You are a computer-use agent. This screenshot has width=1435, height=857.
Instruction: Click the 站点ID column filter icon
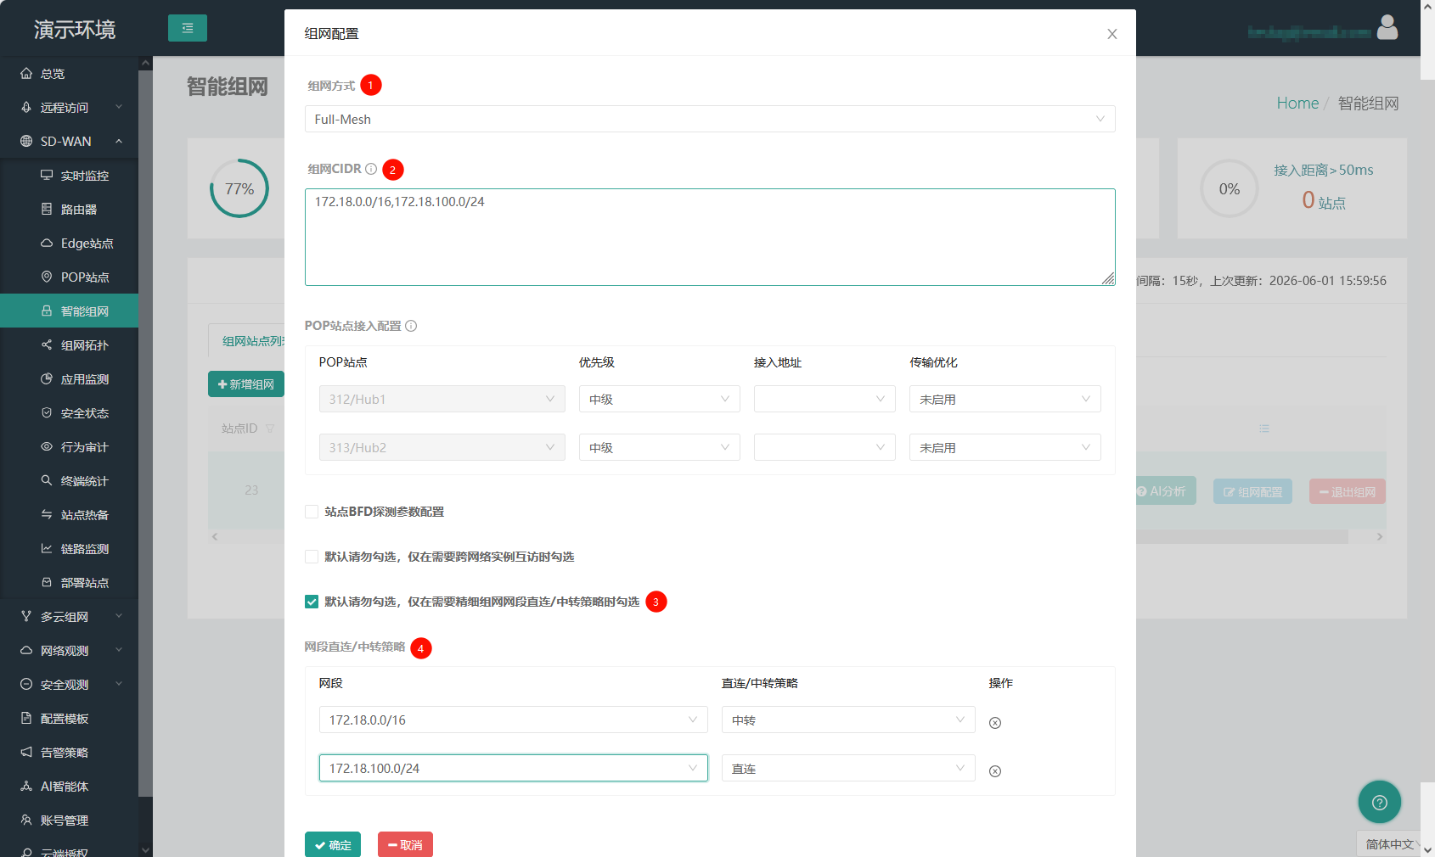coord(270,428)
